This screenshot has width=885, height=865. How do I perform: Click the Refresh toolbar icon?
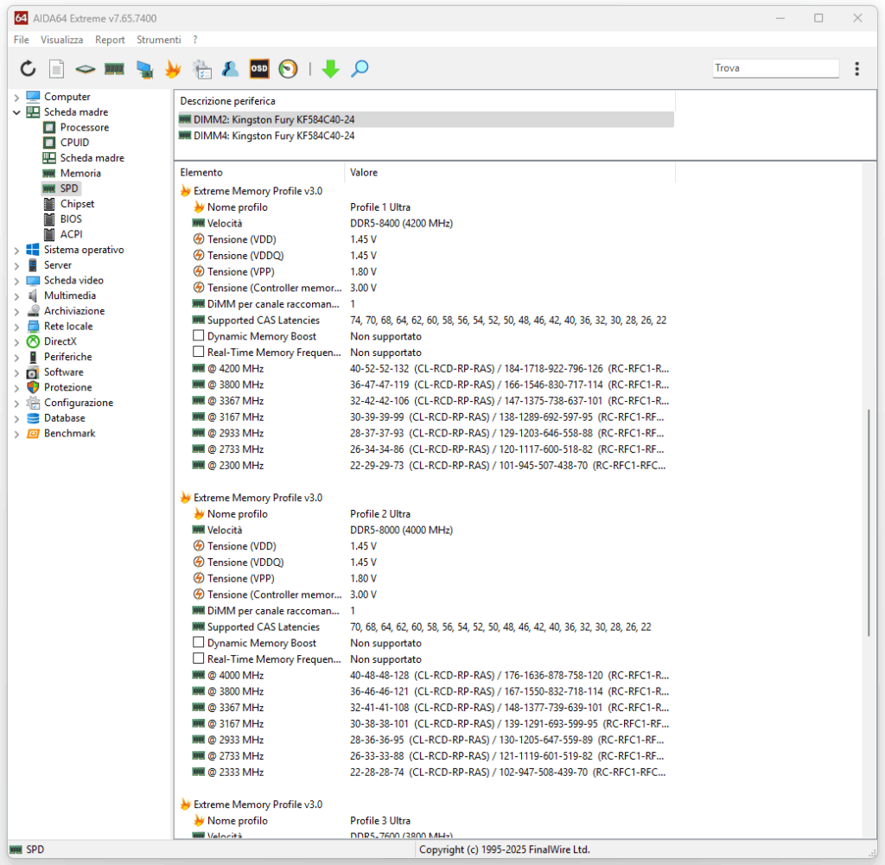click(x=28, y=69)
